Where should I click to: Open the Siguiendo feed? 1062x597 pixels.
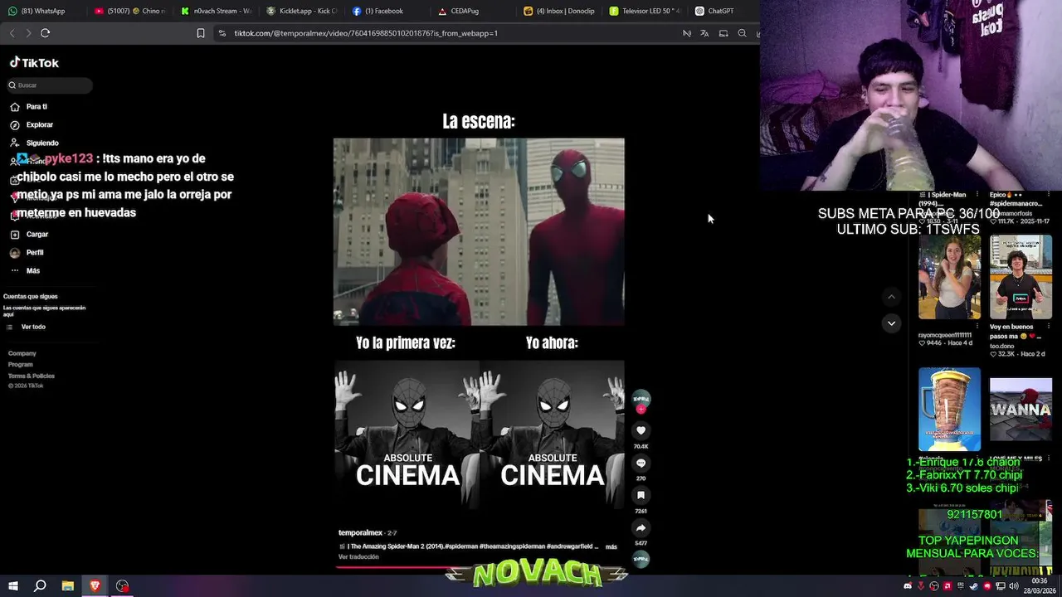click(x=34, y=143)
